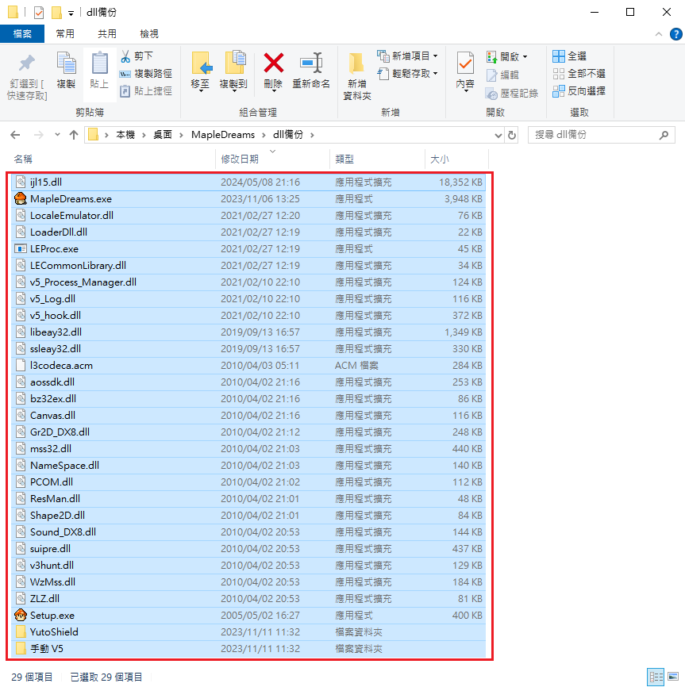The image size is (685, 687).
Task: Select the MapleDreams.exe file
Action: point(71,198)
